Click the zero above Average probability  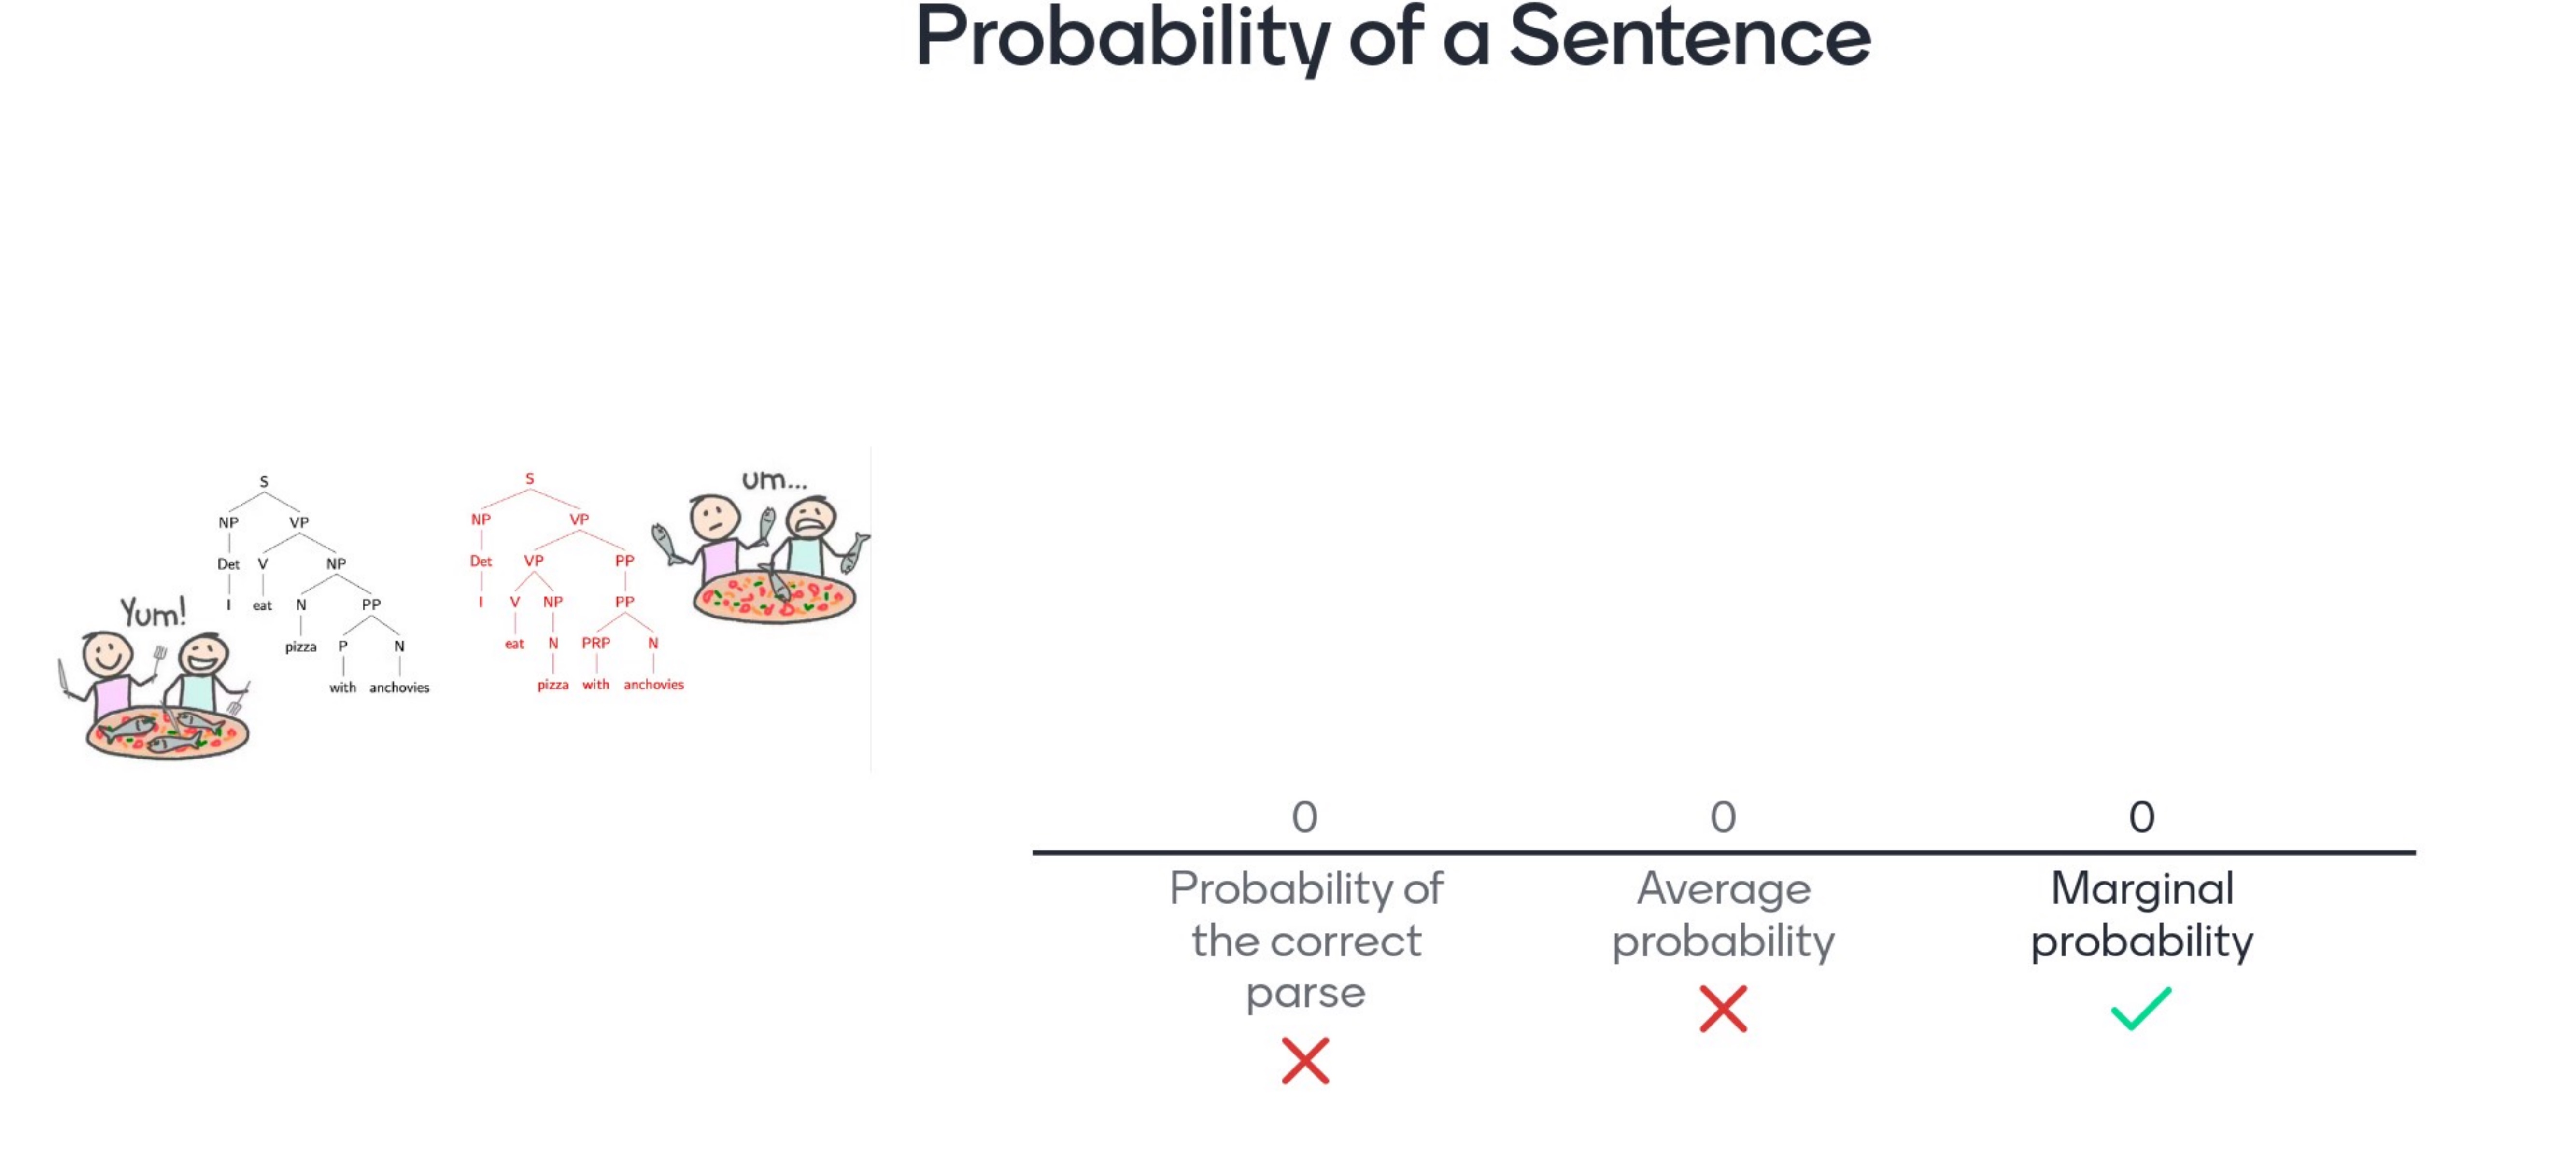[1723, 817]
